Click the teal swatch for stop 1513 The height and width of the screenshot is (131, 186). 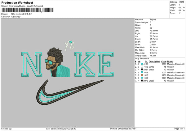tap(142, 78)
